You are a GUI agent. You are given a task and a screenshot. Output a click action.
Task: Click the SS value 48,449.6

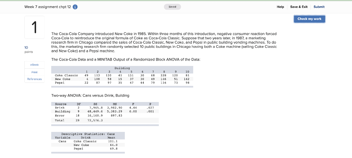[x=95, y=111]
